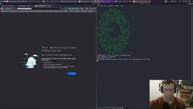The width and height of the screenshot is (193, 109).
Task: Open Firefox home page icon
Action: pos(9,9)
